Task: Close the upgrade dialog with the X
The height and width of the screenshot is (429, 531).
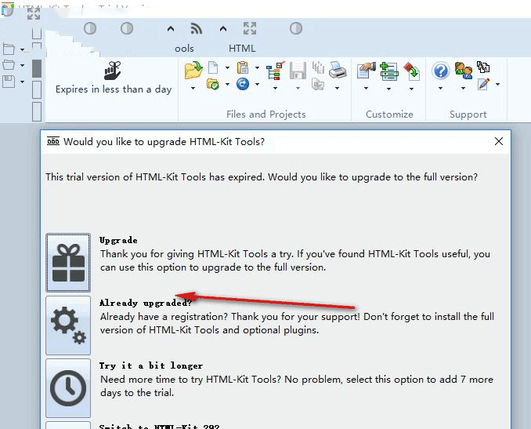Action: pyautogui.click(x=498, y=141)
